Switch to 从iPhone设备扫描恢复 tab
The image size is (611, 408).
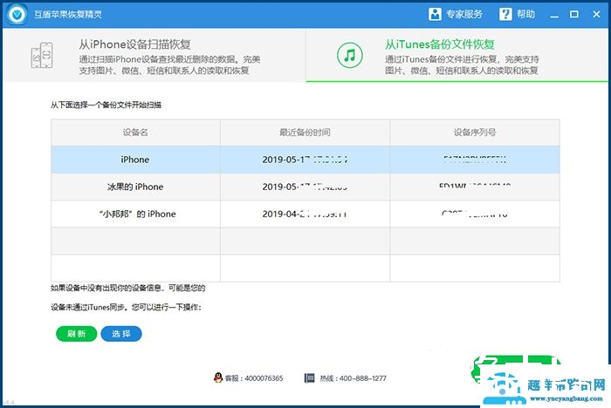(x=154, y=55)
